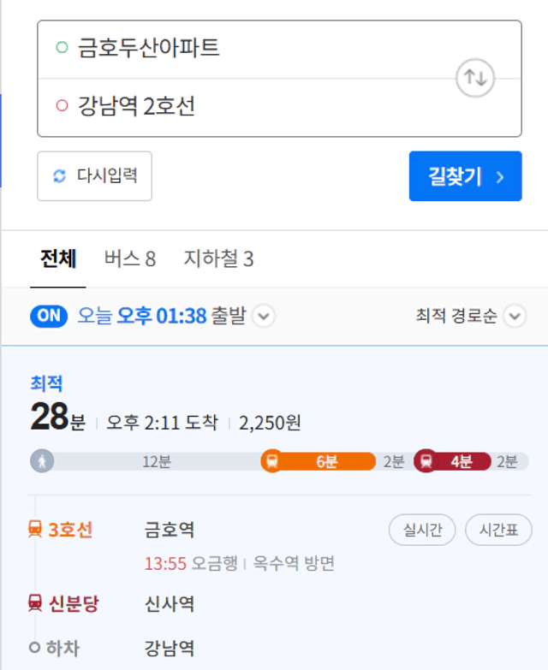The image size is (548, 670).
Task: Click the green origin marker circle
Action: point(62,47)
